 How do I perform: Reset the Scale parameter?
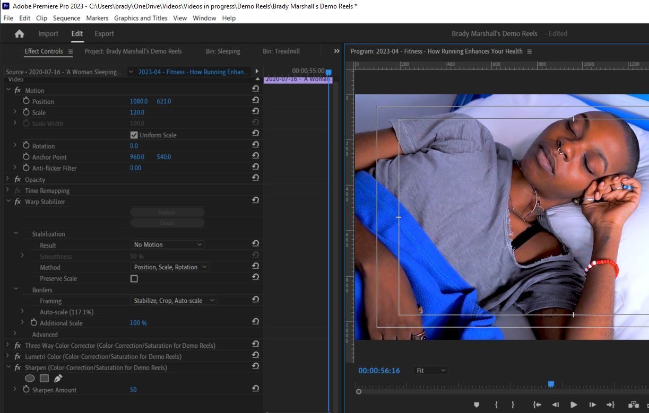255,111
